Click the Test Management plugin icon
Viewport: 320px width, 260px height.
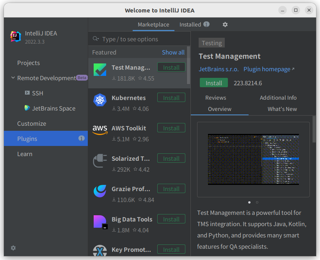pyautogui.click(x=100, y=70)
